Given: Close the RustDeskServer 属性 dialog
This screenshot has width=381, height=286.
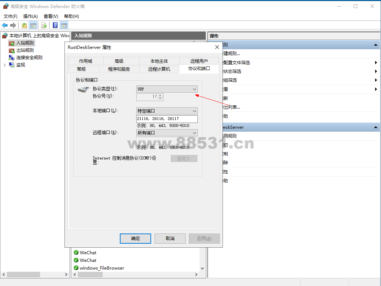Looking at the screenshot, I should click(x=217, y=47).
